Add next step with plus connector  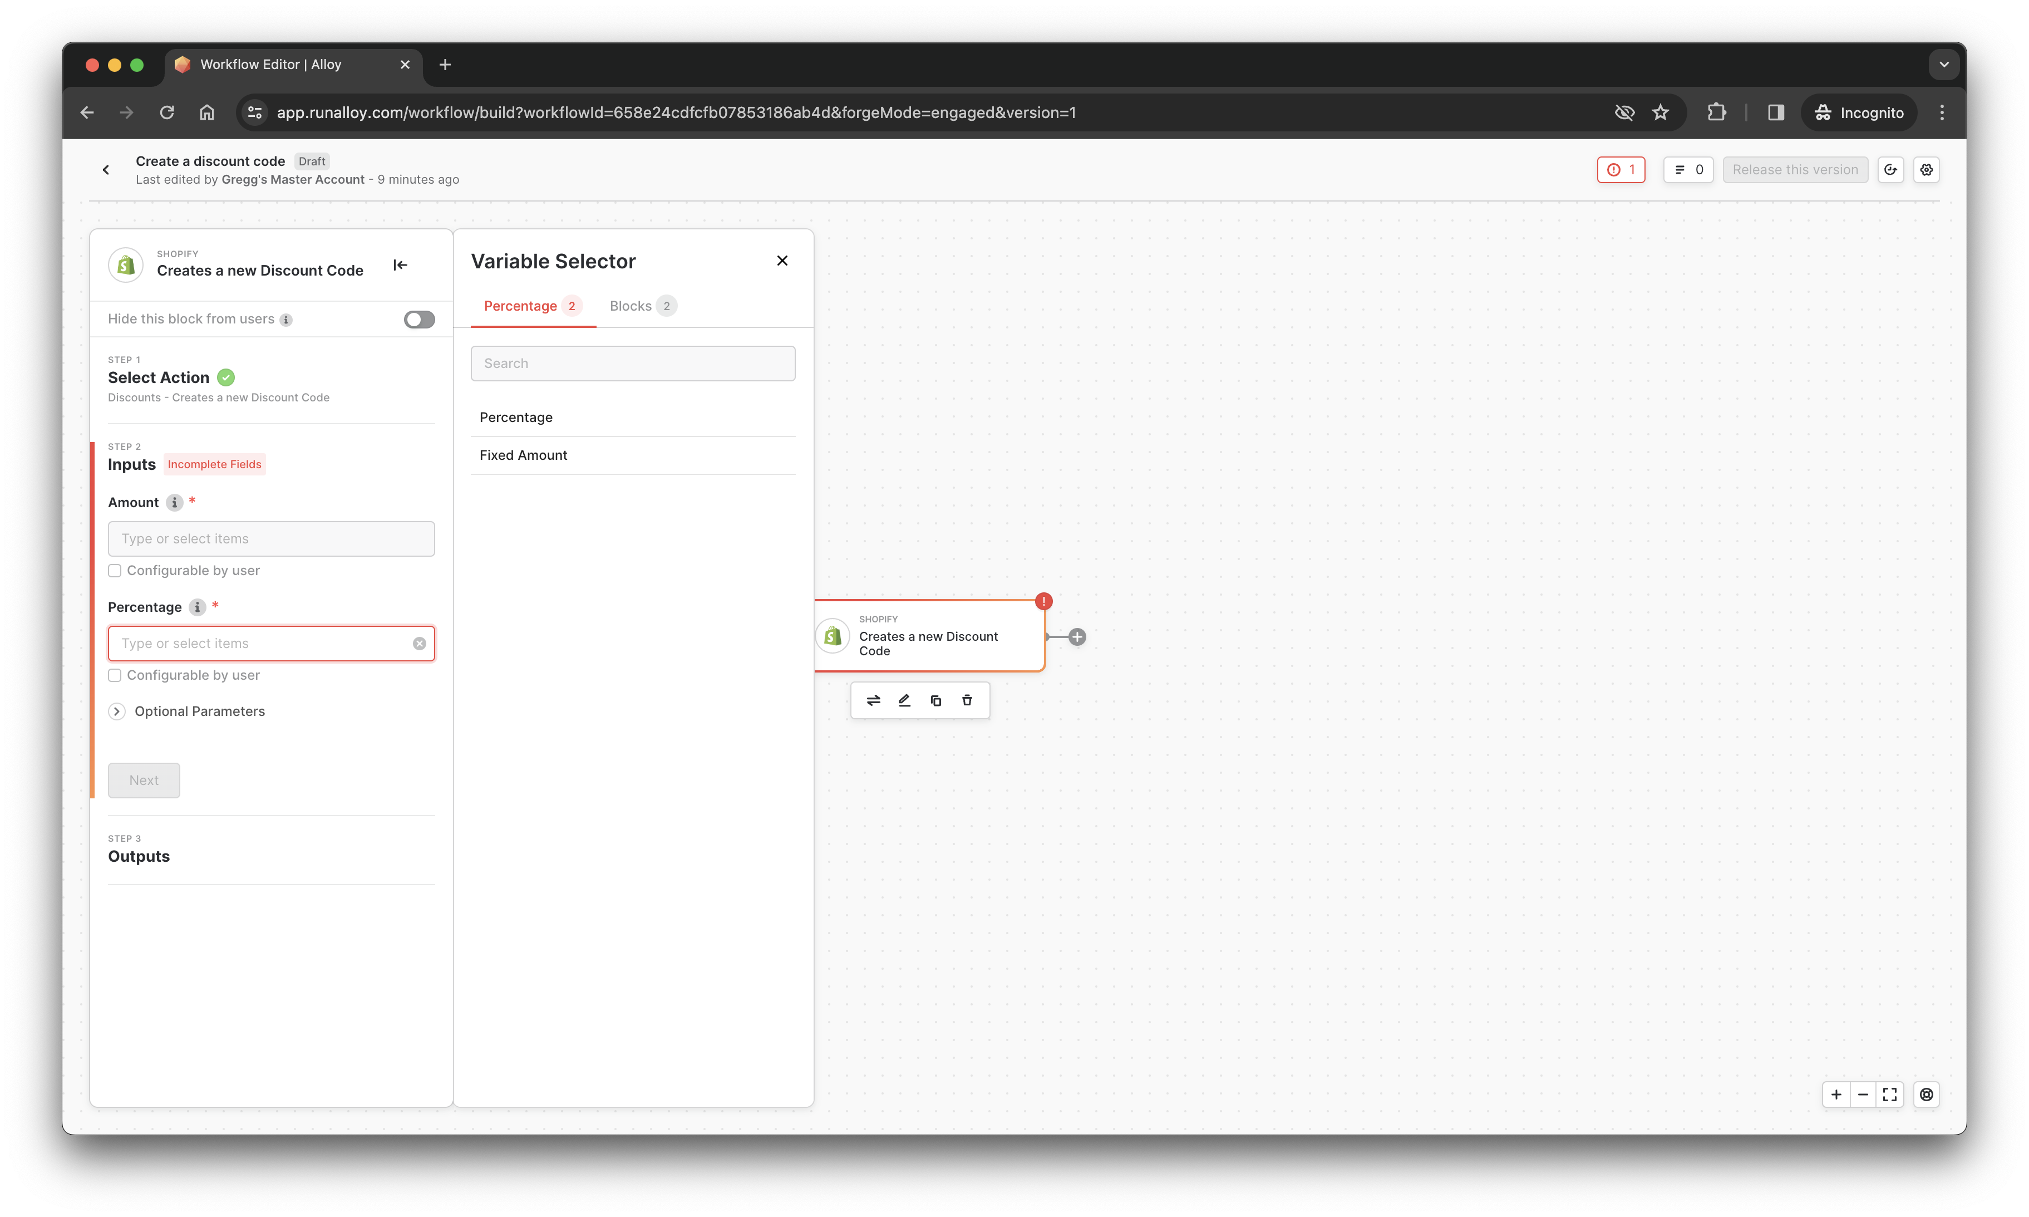[x=1077, y=636]
